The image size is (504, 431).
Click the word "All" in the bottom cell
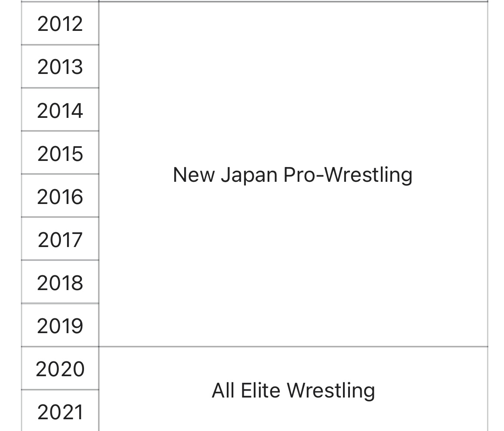[x=223, y=390]
